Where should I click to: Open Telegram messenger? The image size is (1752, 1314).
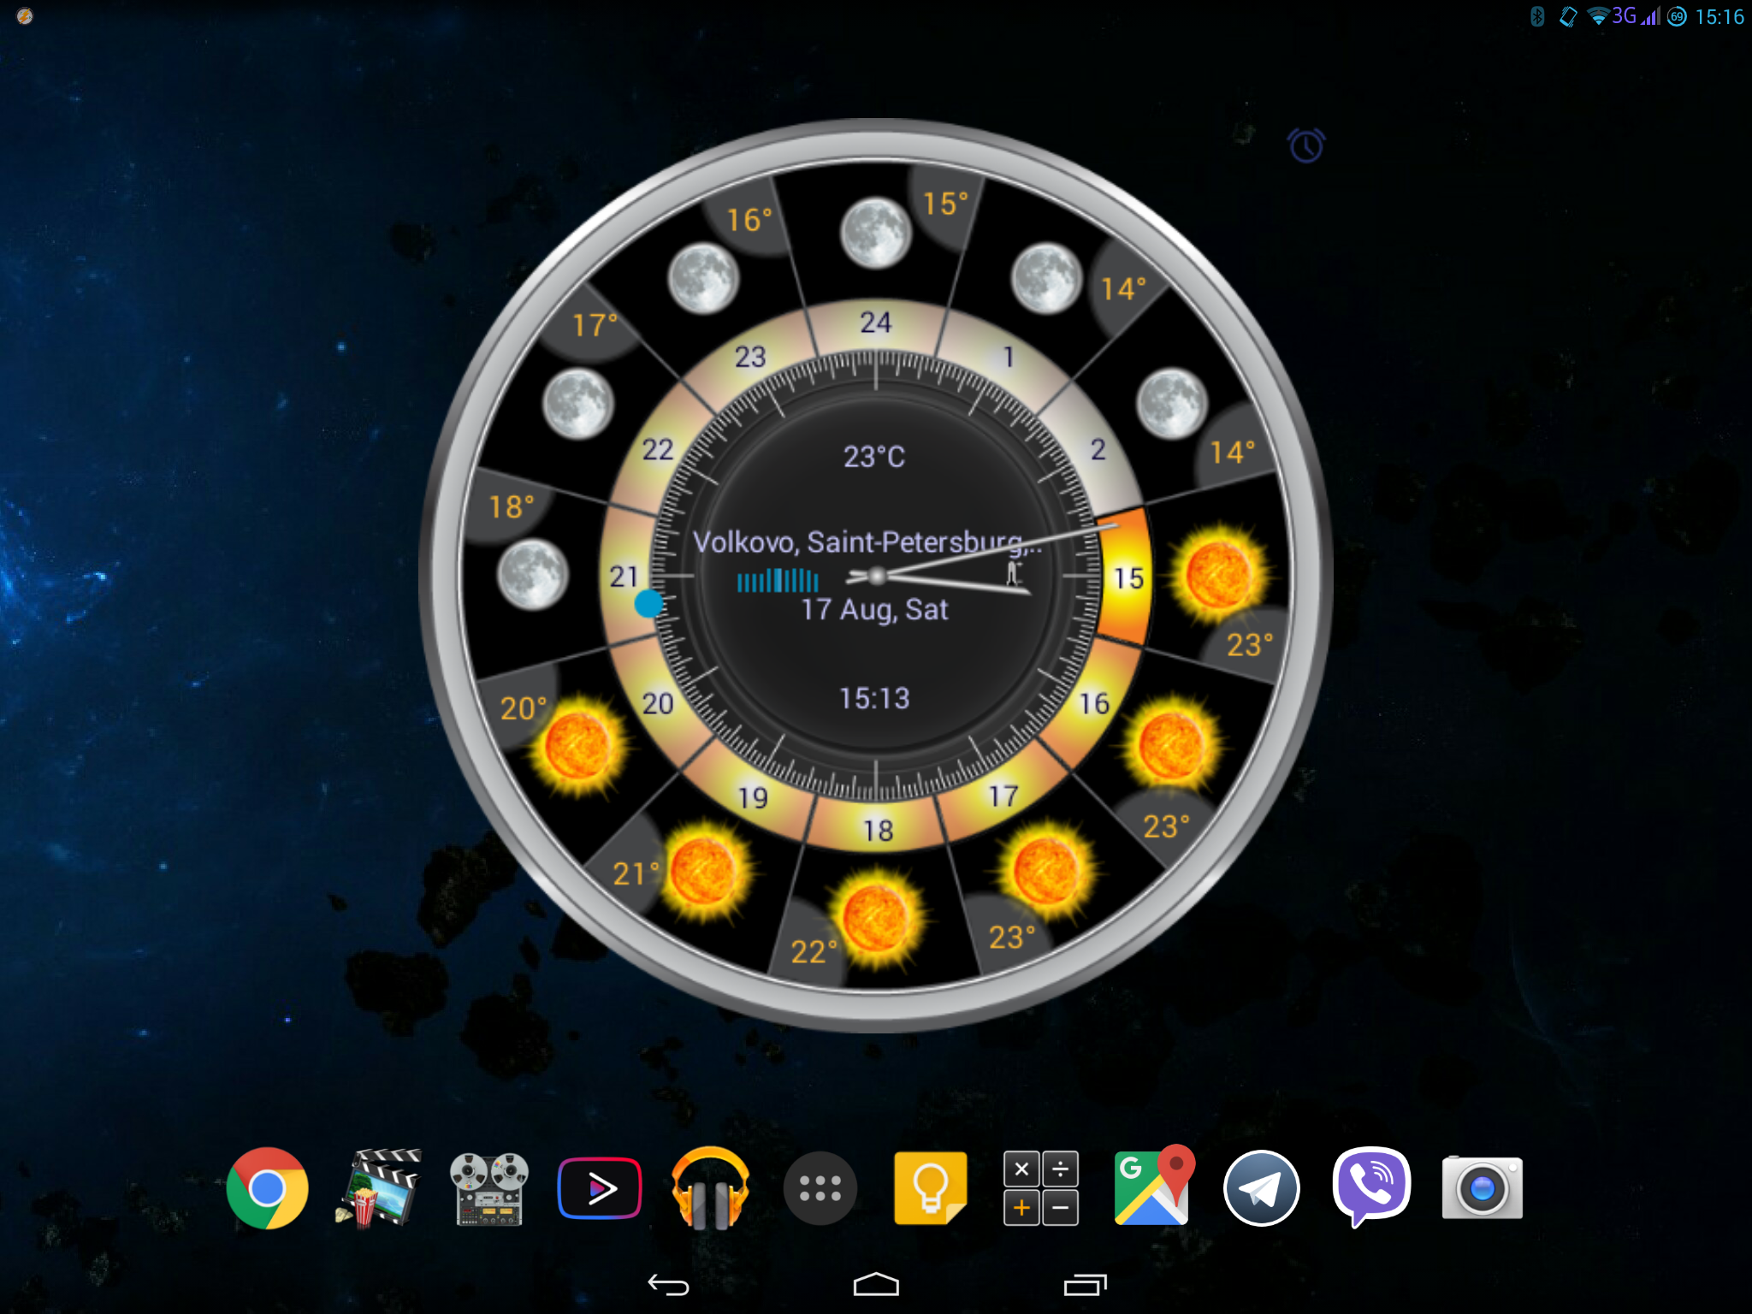(1262, 1188)
